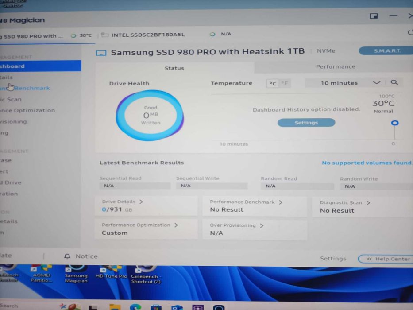This screenshot has width=413, height=310.
Task: Click the Notice bell icon
Action: pos(67,256)
